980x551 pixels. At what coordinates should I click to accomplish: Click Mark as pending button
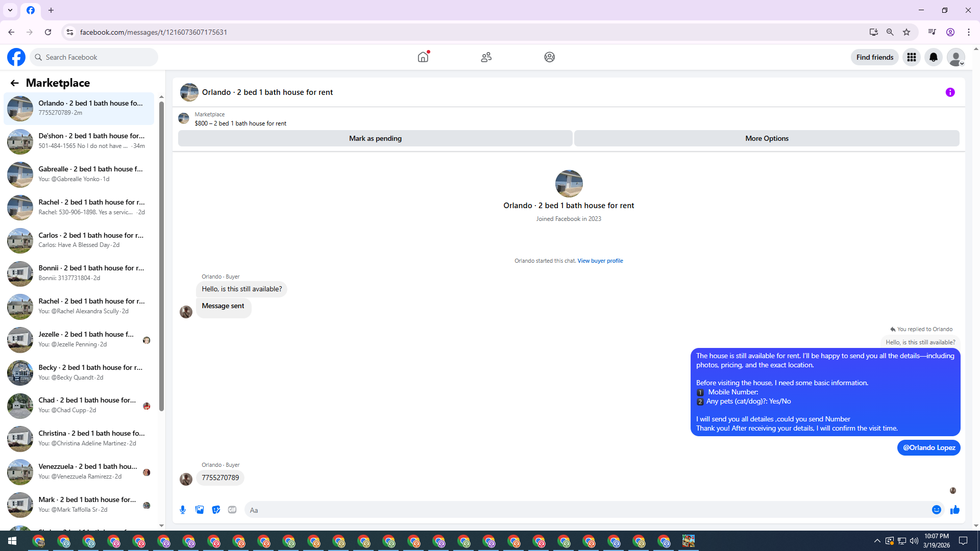point(375,138)
